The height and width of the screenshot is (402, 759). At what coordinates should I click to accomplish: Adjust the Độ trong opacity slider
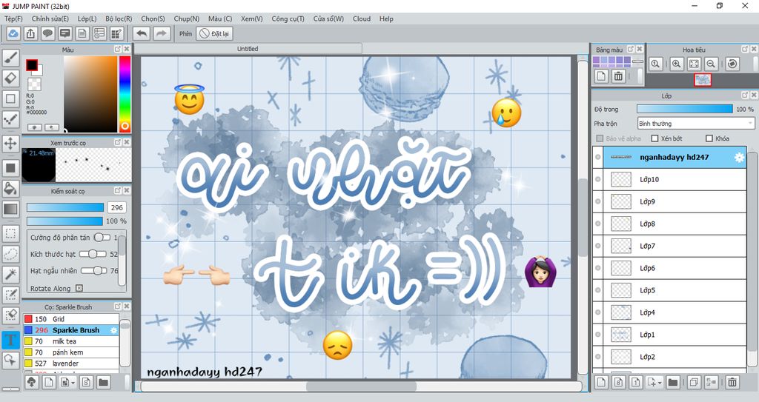(x=684, y=110)
